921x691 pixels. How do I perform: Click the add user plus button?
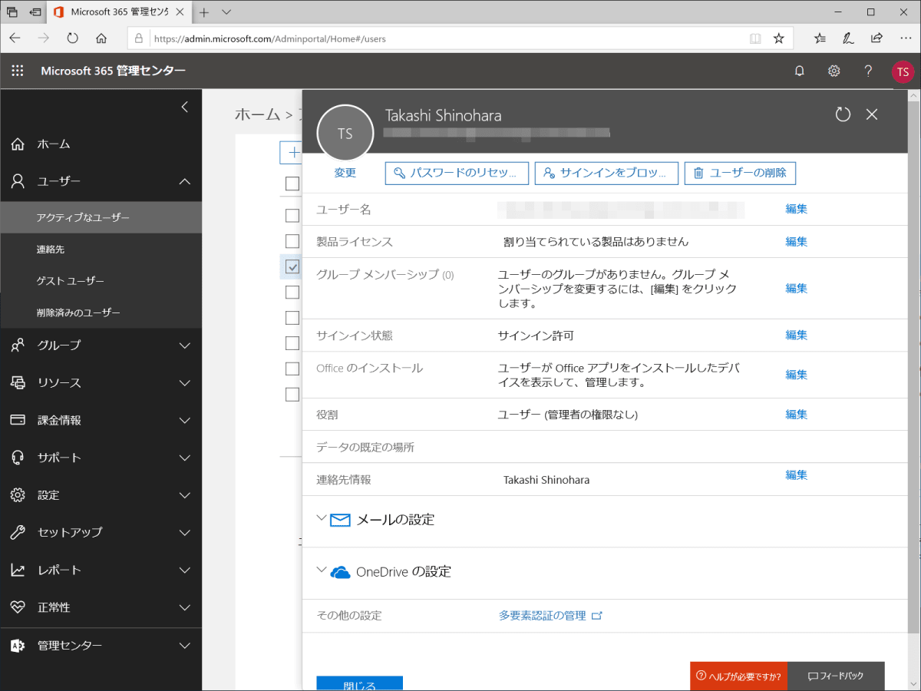click(291, 153)
